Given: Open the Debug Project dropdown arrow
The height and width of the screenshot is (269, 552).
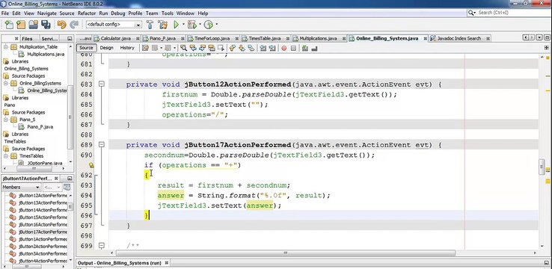Looking at the screenshot, I should click(200, 25).
